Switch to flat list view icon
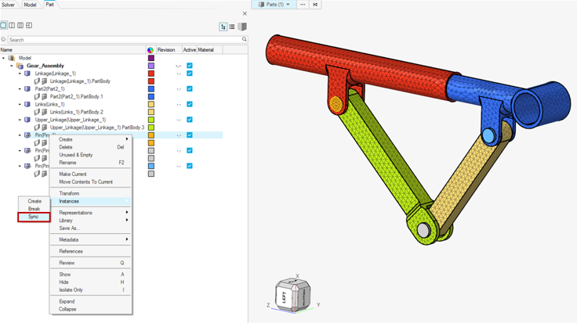 [x=232, y=27]
